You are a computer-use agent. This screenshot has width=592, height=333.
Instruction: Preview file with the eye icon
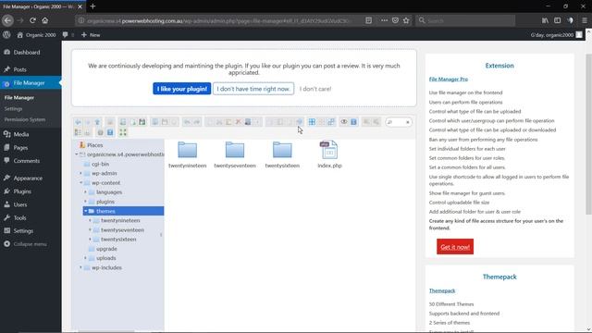[344, 122]
